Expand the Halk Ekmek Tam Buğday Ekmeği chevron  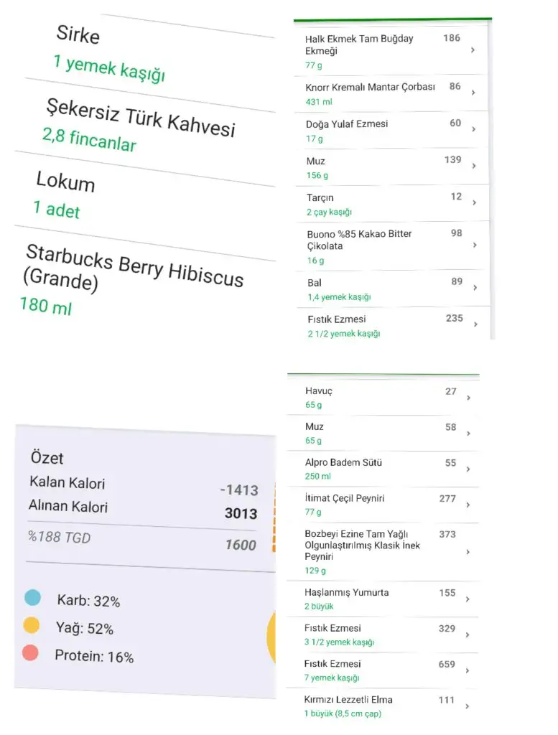[473, 50]
